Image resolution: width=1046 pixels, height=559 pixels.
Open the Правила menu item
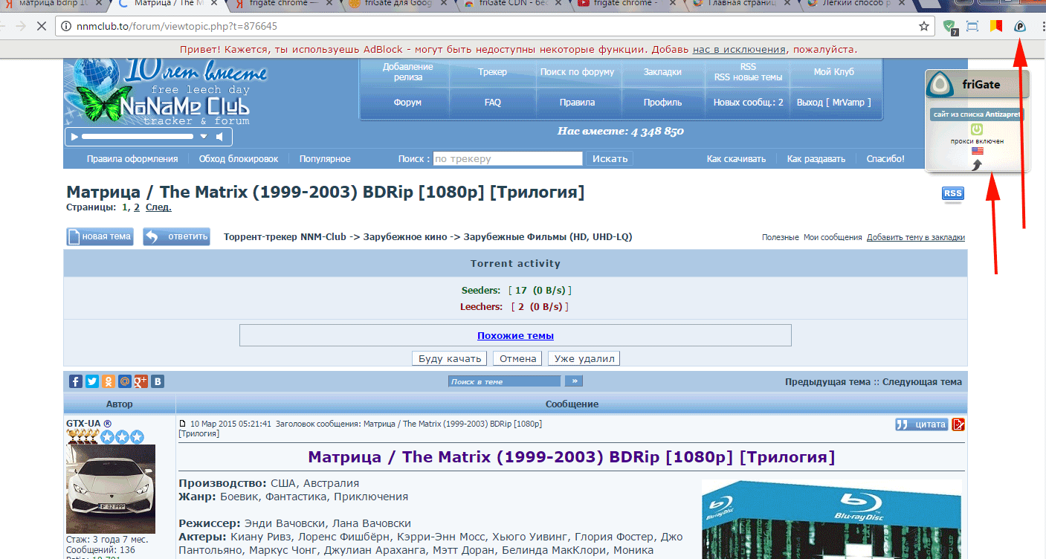[x=577, y=103]
